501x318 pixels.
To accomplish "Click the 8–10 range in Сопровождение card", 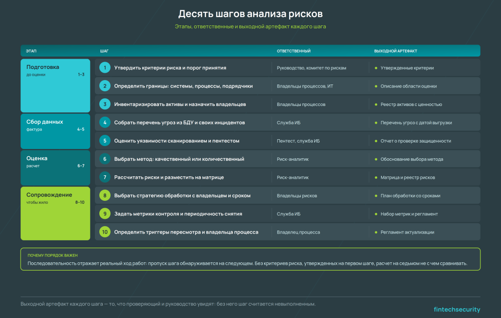I will click(x=80, y=202).
